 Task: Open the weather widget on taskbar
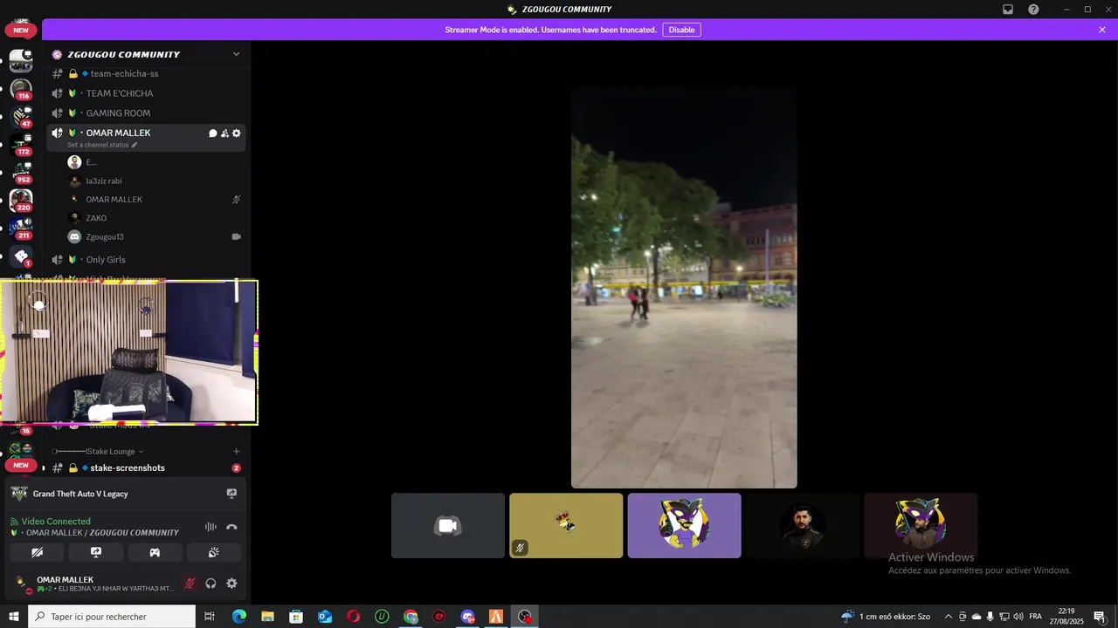click(887, 617)
